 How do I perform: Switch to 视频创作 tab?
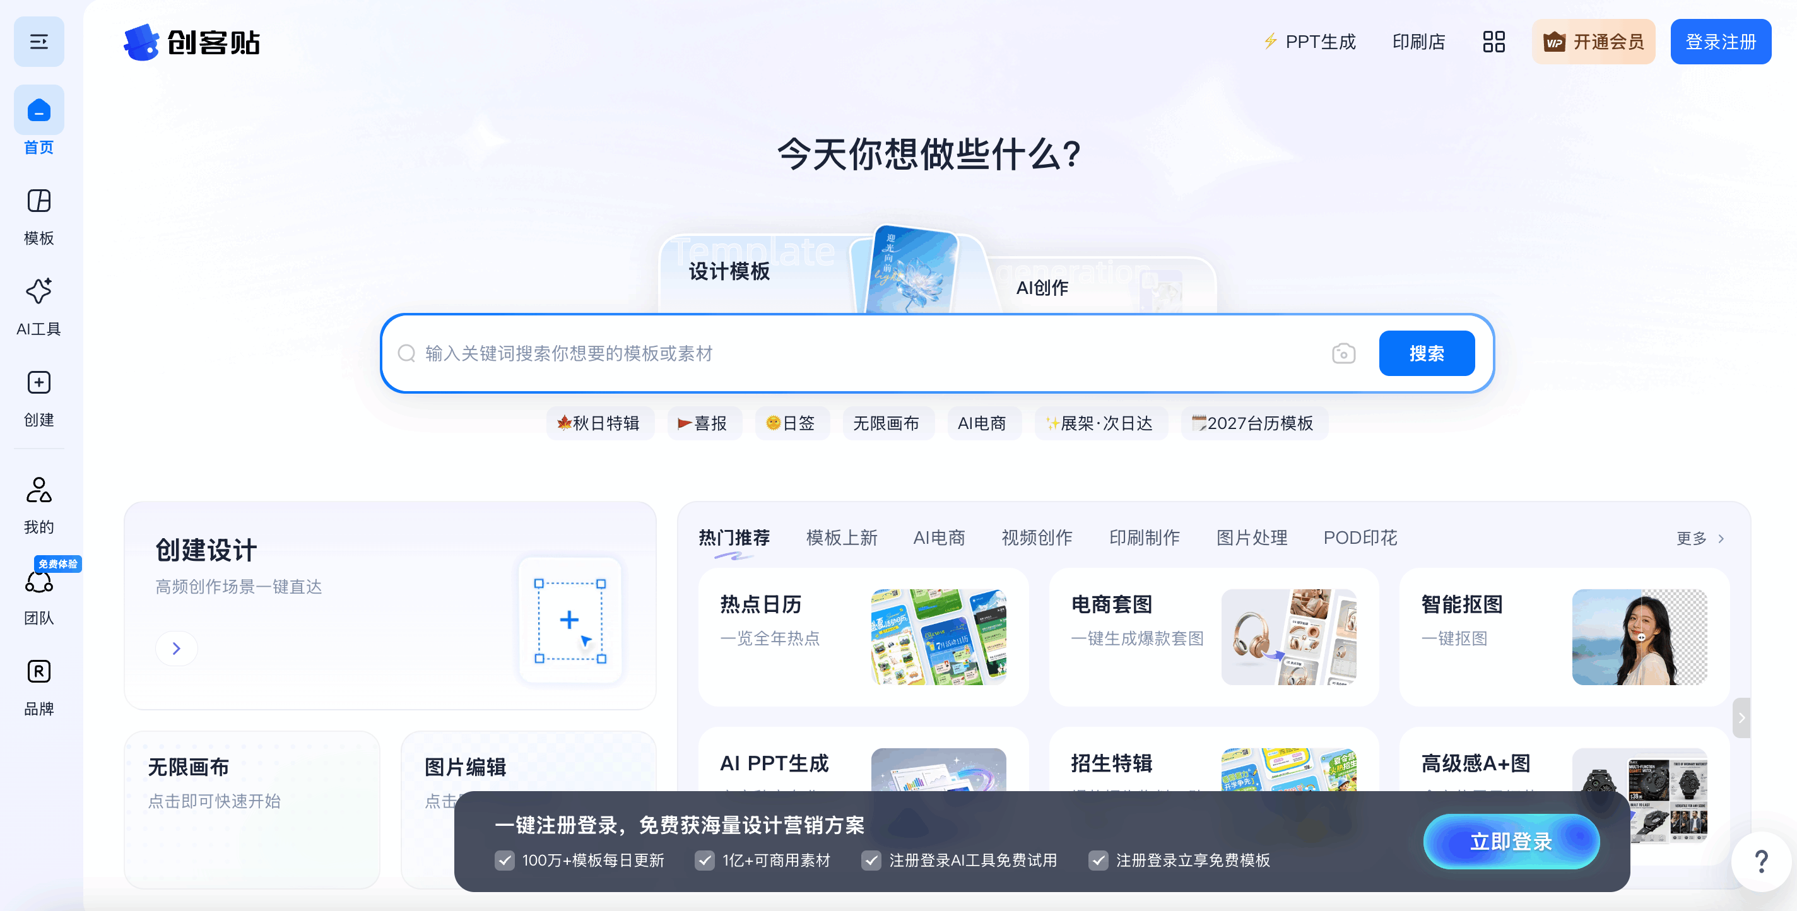click(x=1037, y=538)
